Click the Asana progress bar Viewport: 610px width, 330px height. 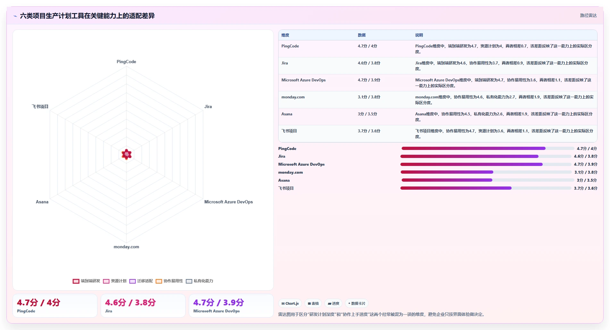click(x=488, y=180)
